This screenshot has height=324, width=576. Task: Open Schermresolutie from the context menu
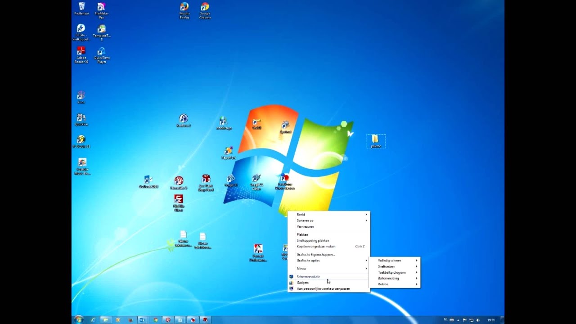pos(329,277)
